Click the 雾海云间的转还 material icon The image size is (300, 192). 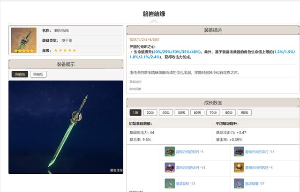239,168
